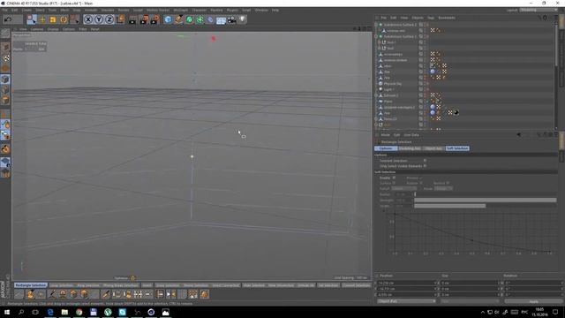565x318 pixels.
Task: Open the Mesh menu
Action: tap(64, 10)
